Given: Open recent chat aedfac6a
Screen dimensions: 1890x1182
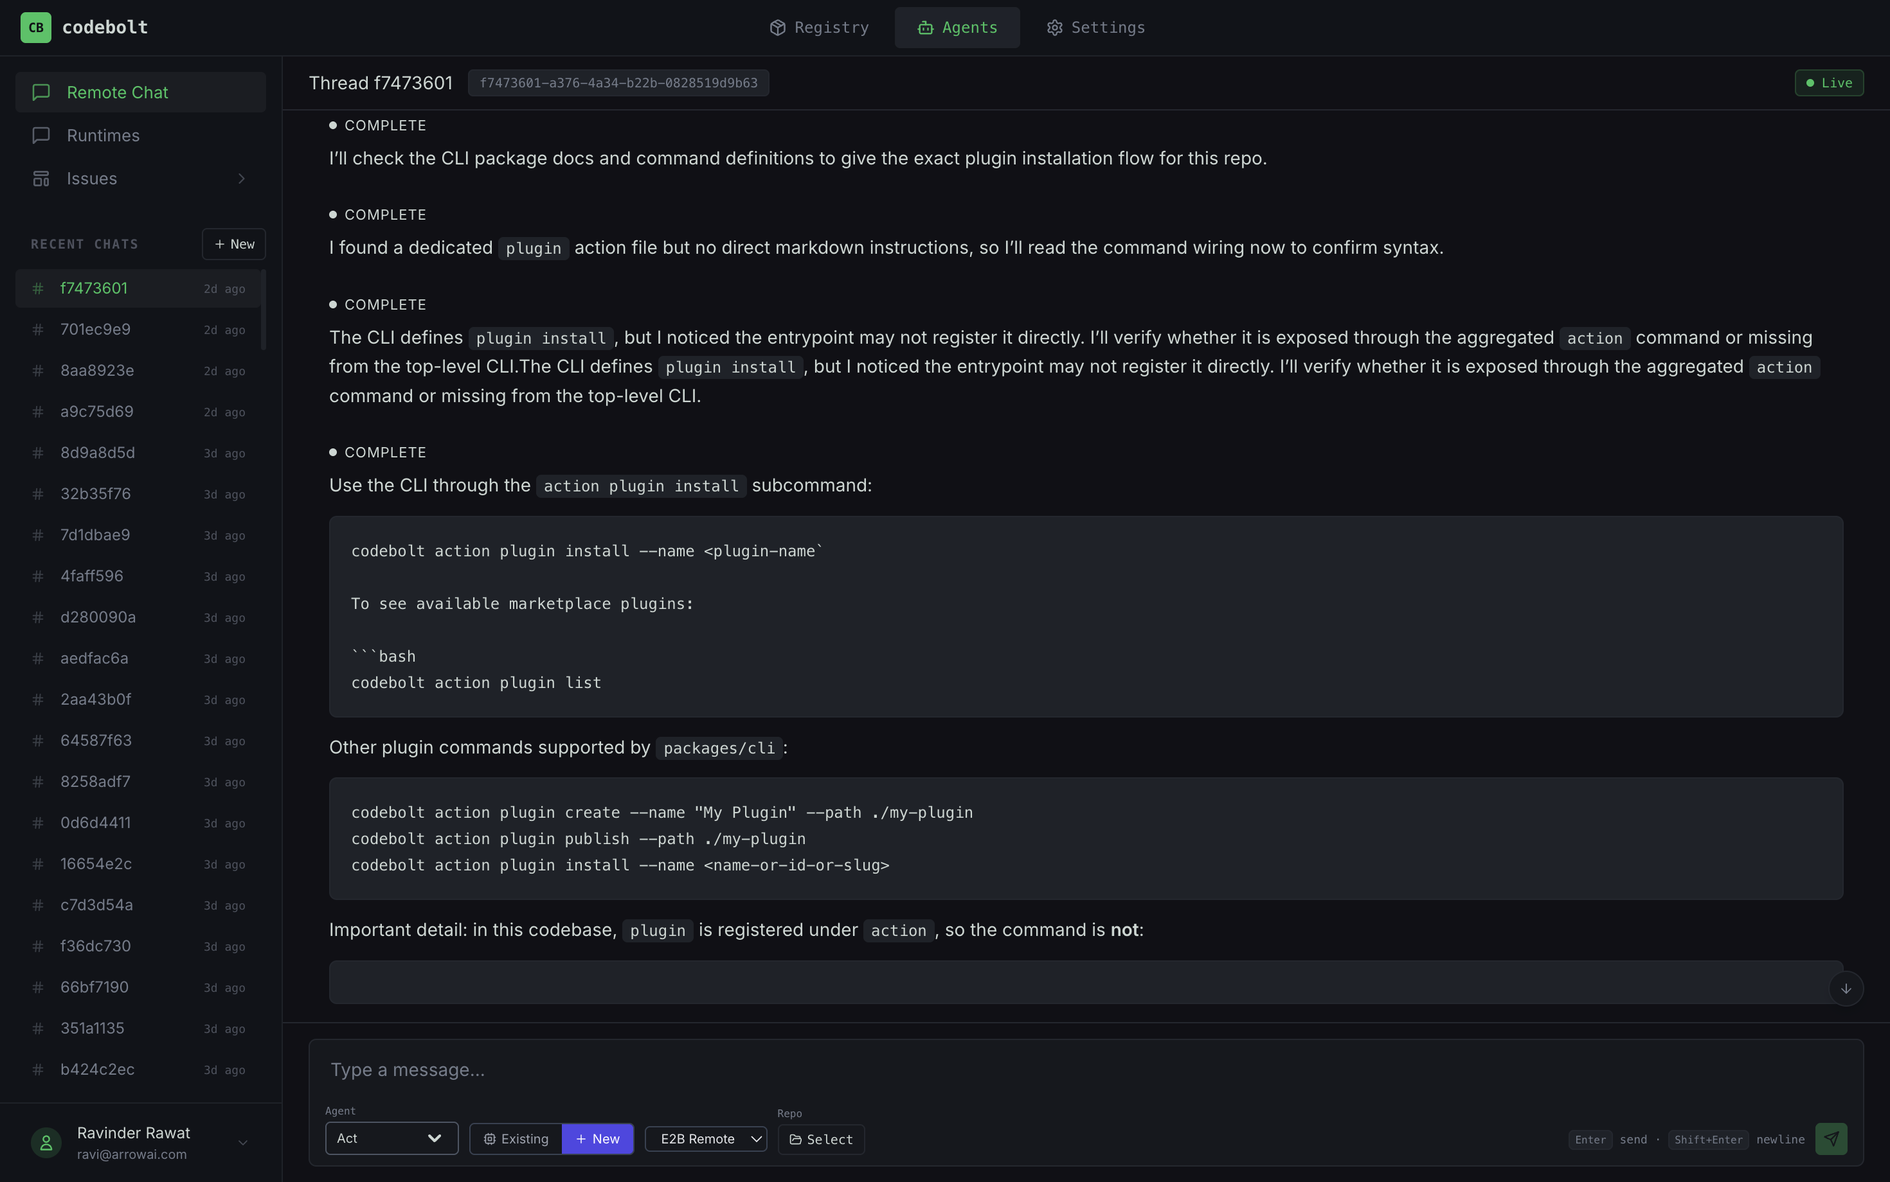Looking at the screenshot, I should pos(138,658).
